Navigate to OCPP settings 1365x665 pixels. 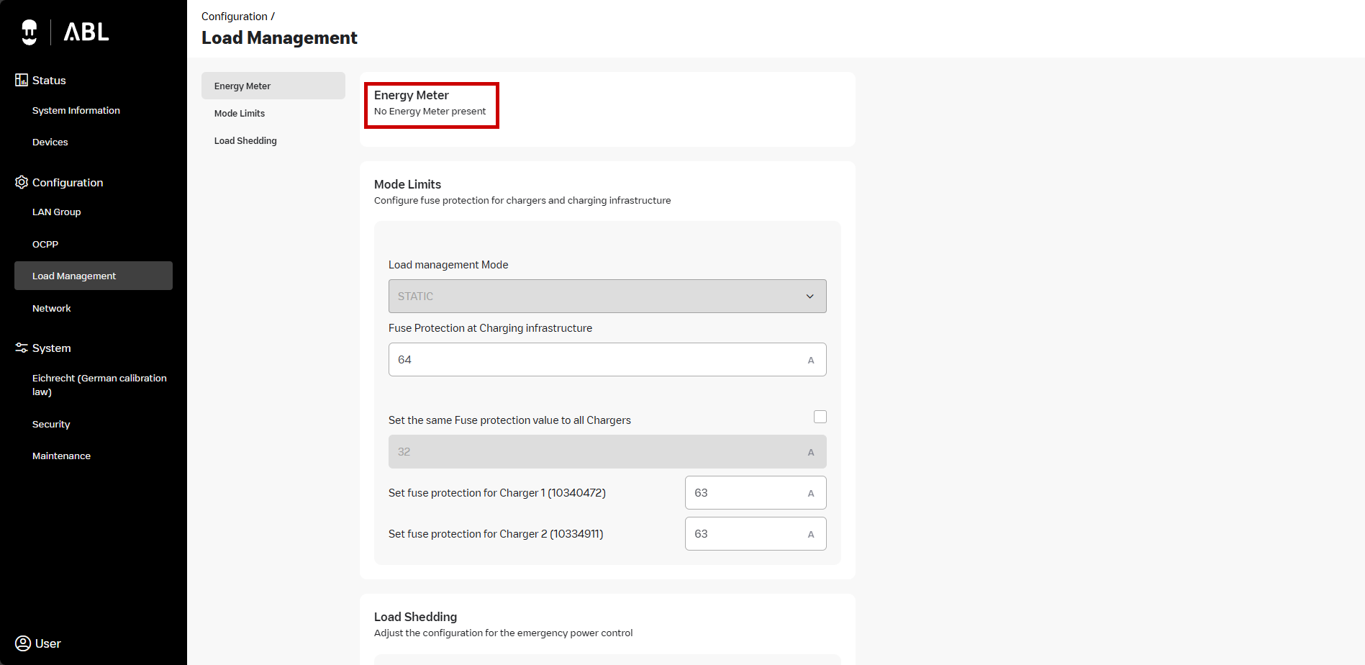click(x=45, y=244)
